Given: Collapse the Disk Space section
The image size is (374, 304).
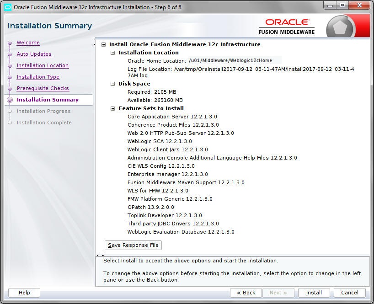Looking at the screenshot, I should tap(113, 84).
